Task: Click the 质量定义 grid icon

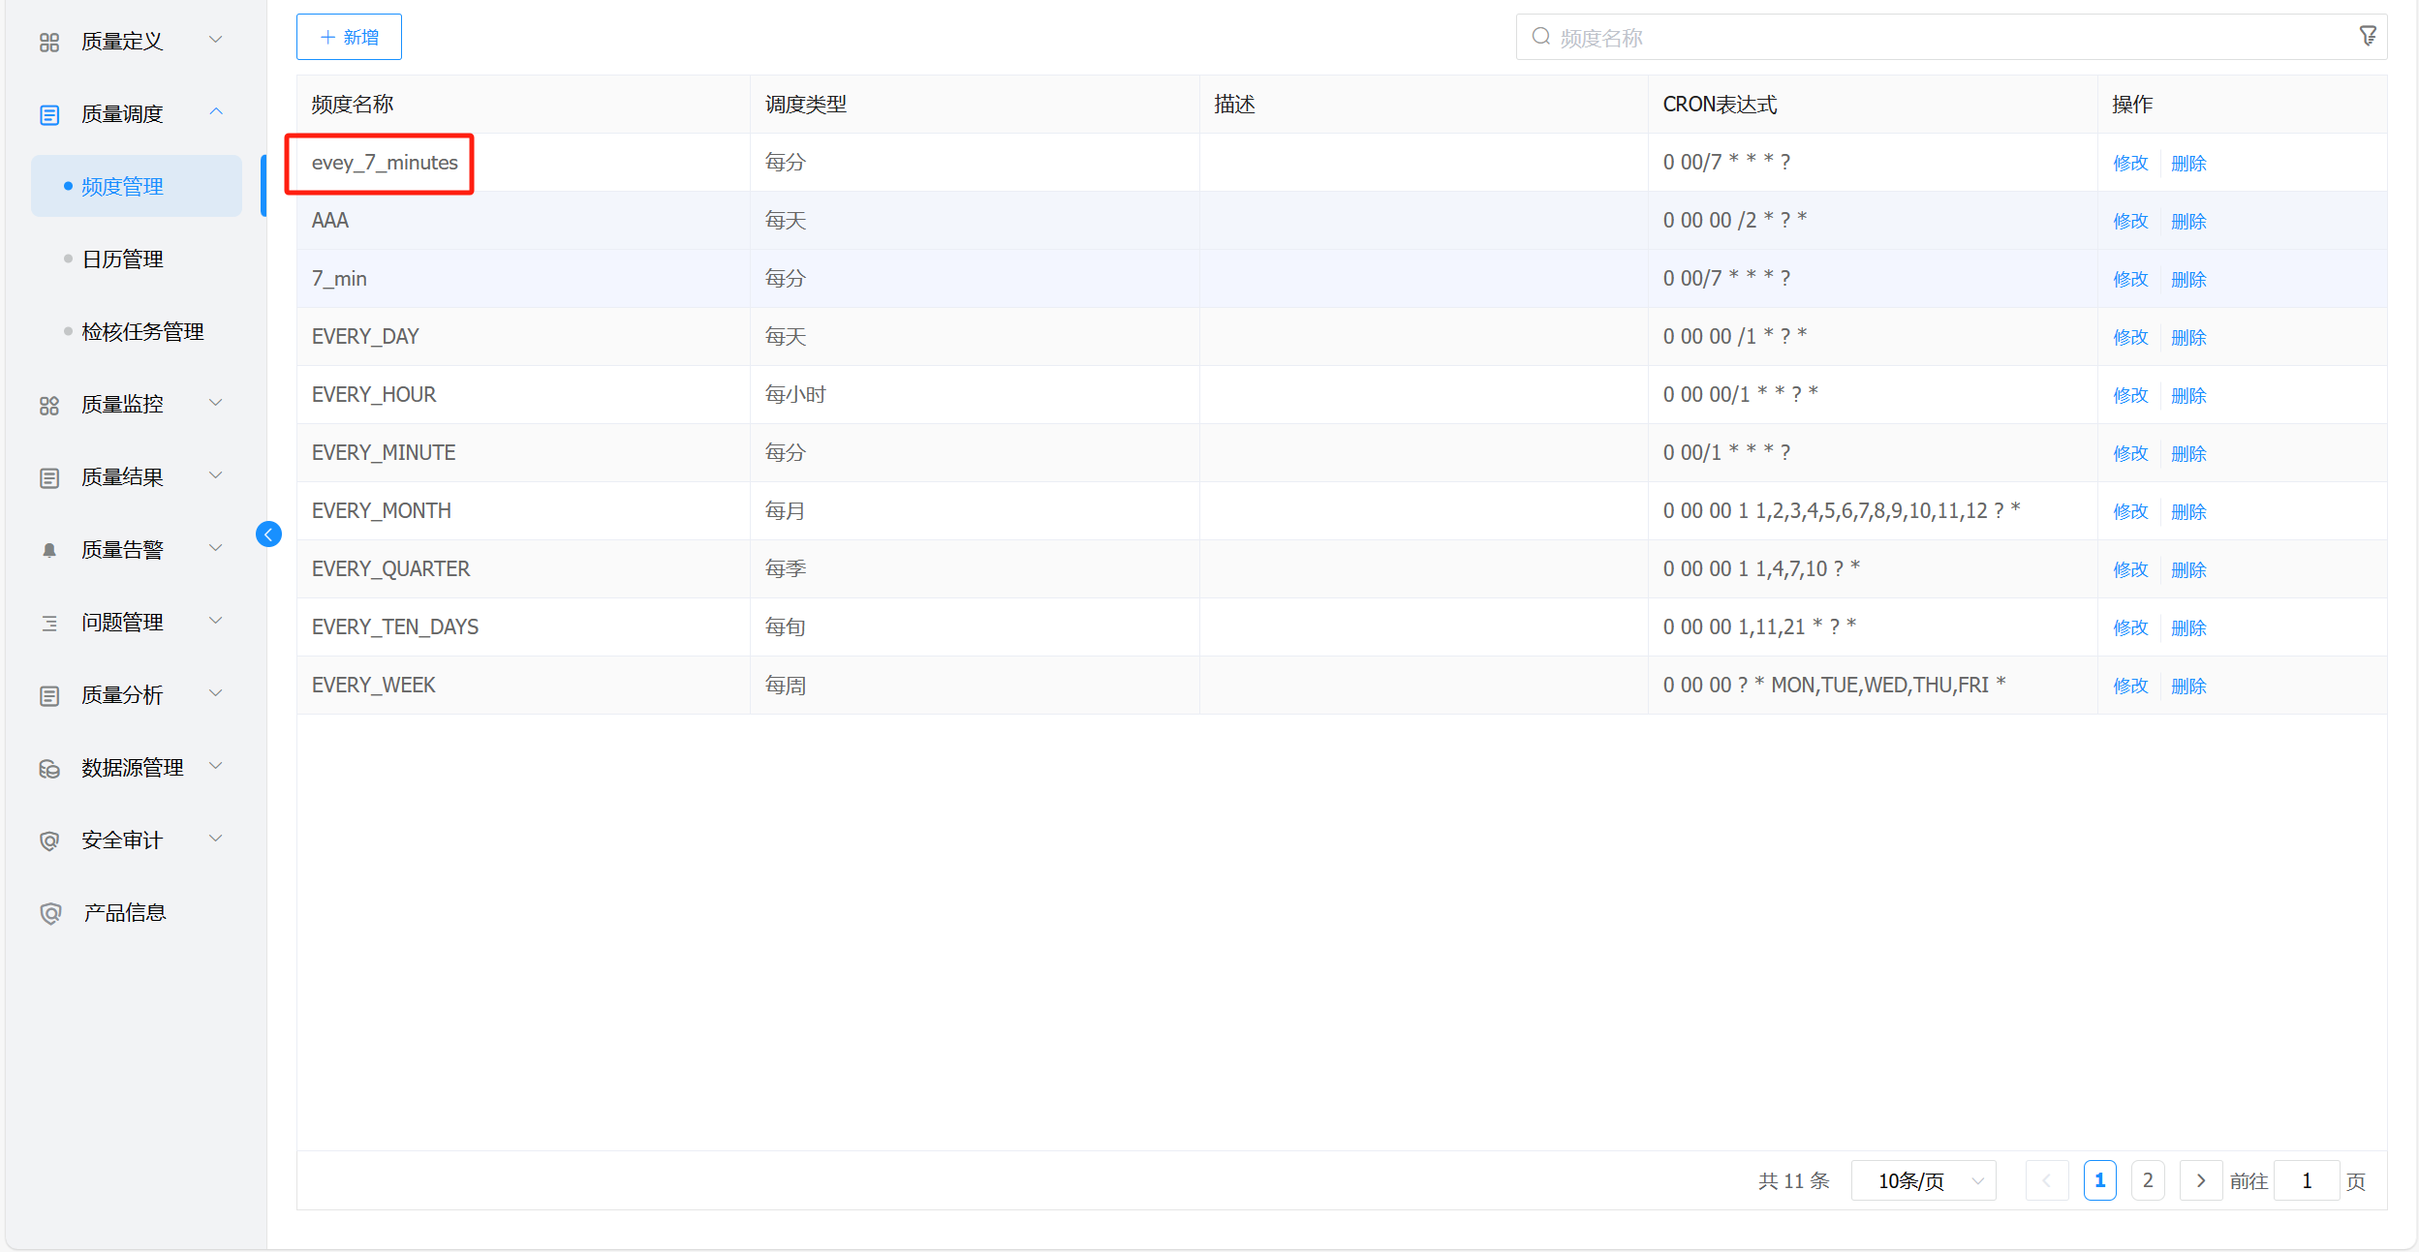Action: click(49, 42)
